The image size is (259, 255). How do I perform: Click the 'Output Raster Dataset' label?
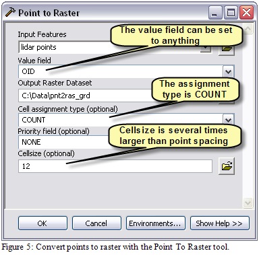click(55, 83)
